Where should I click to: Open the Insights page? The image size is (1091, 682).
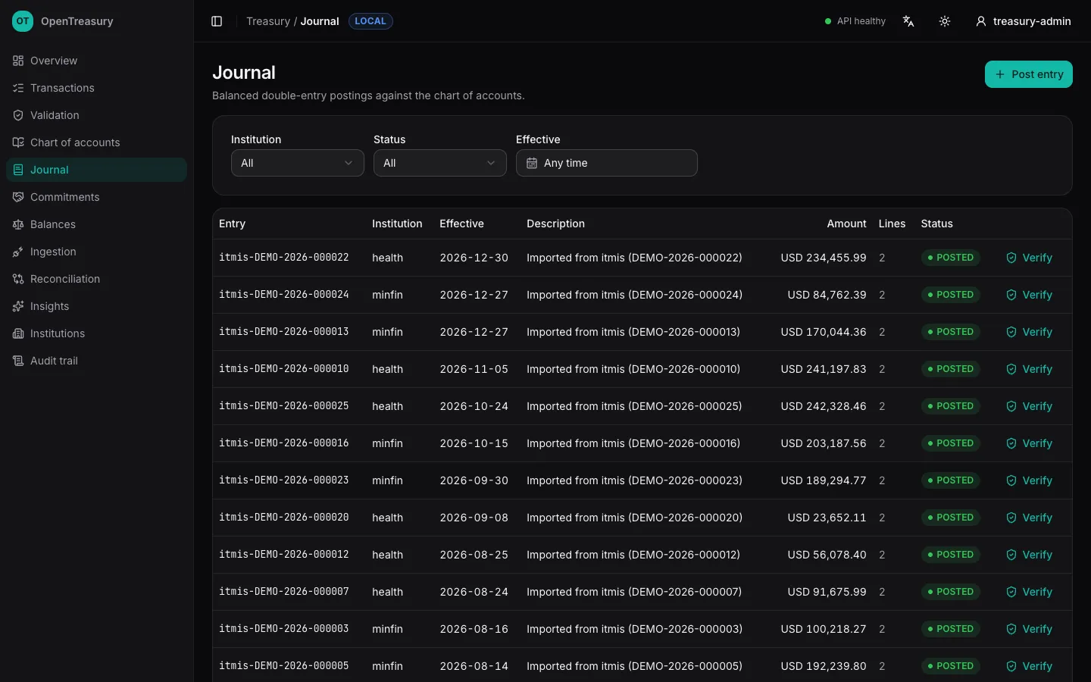pyautogui.click(x=96, y=306)
